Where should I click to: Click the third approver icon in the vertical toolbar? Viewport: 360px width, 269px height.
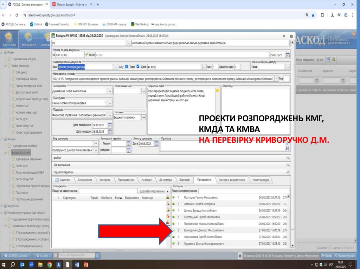168,210
